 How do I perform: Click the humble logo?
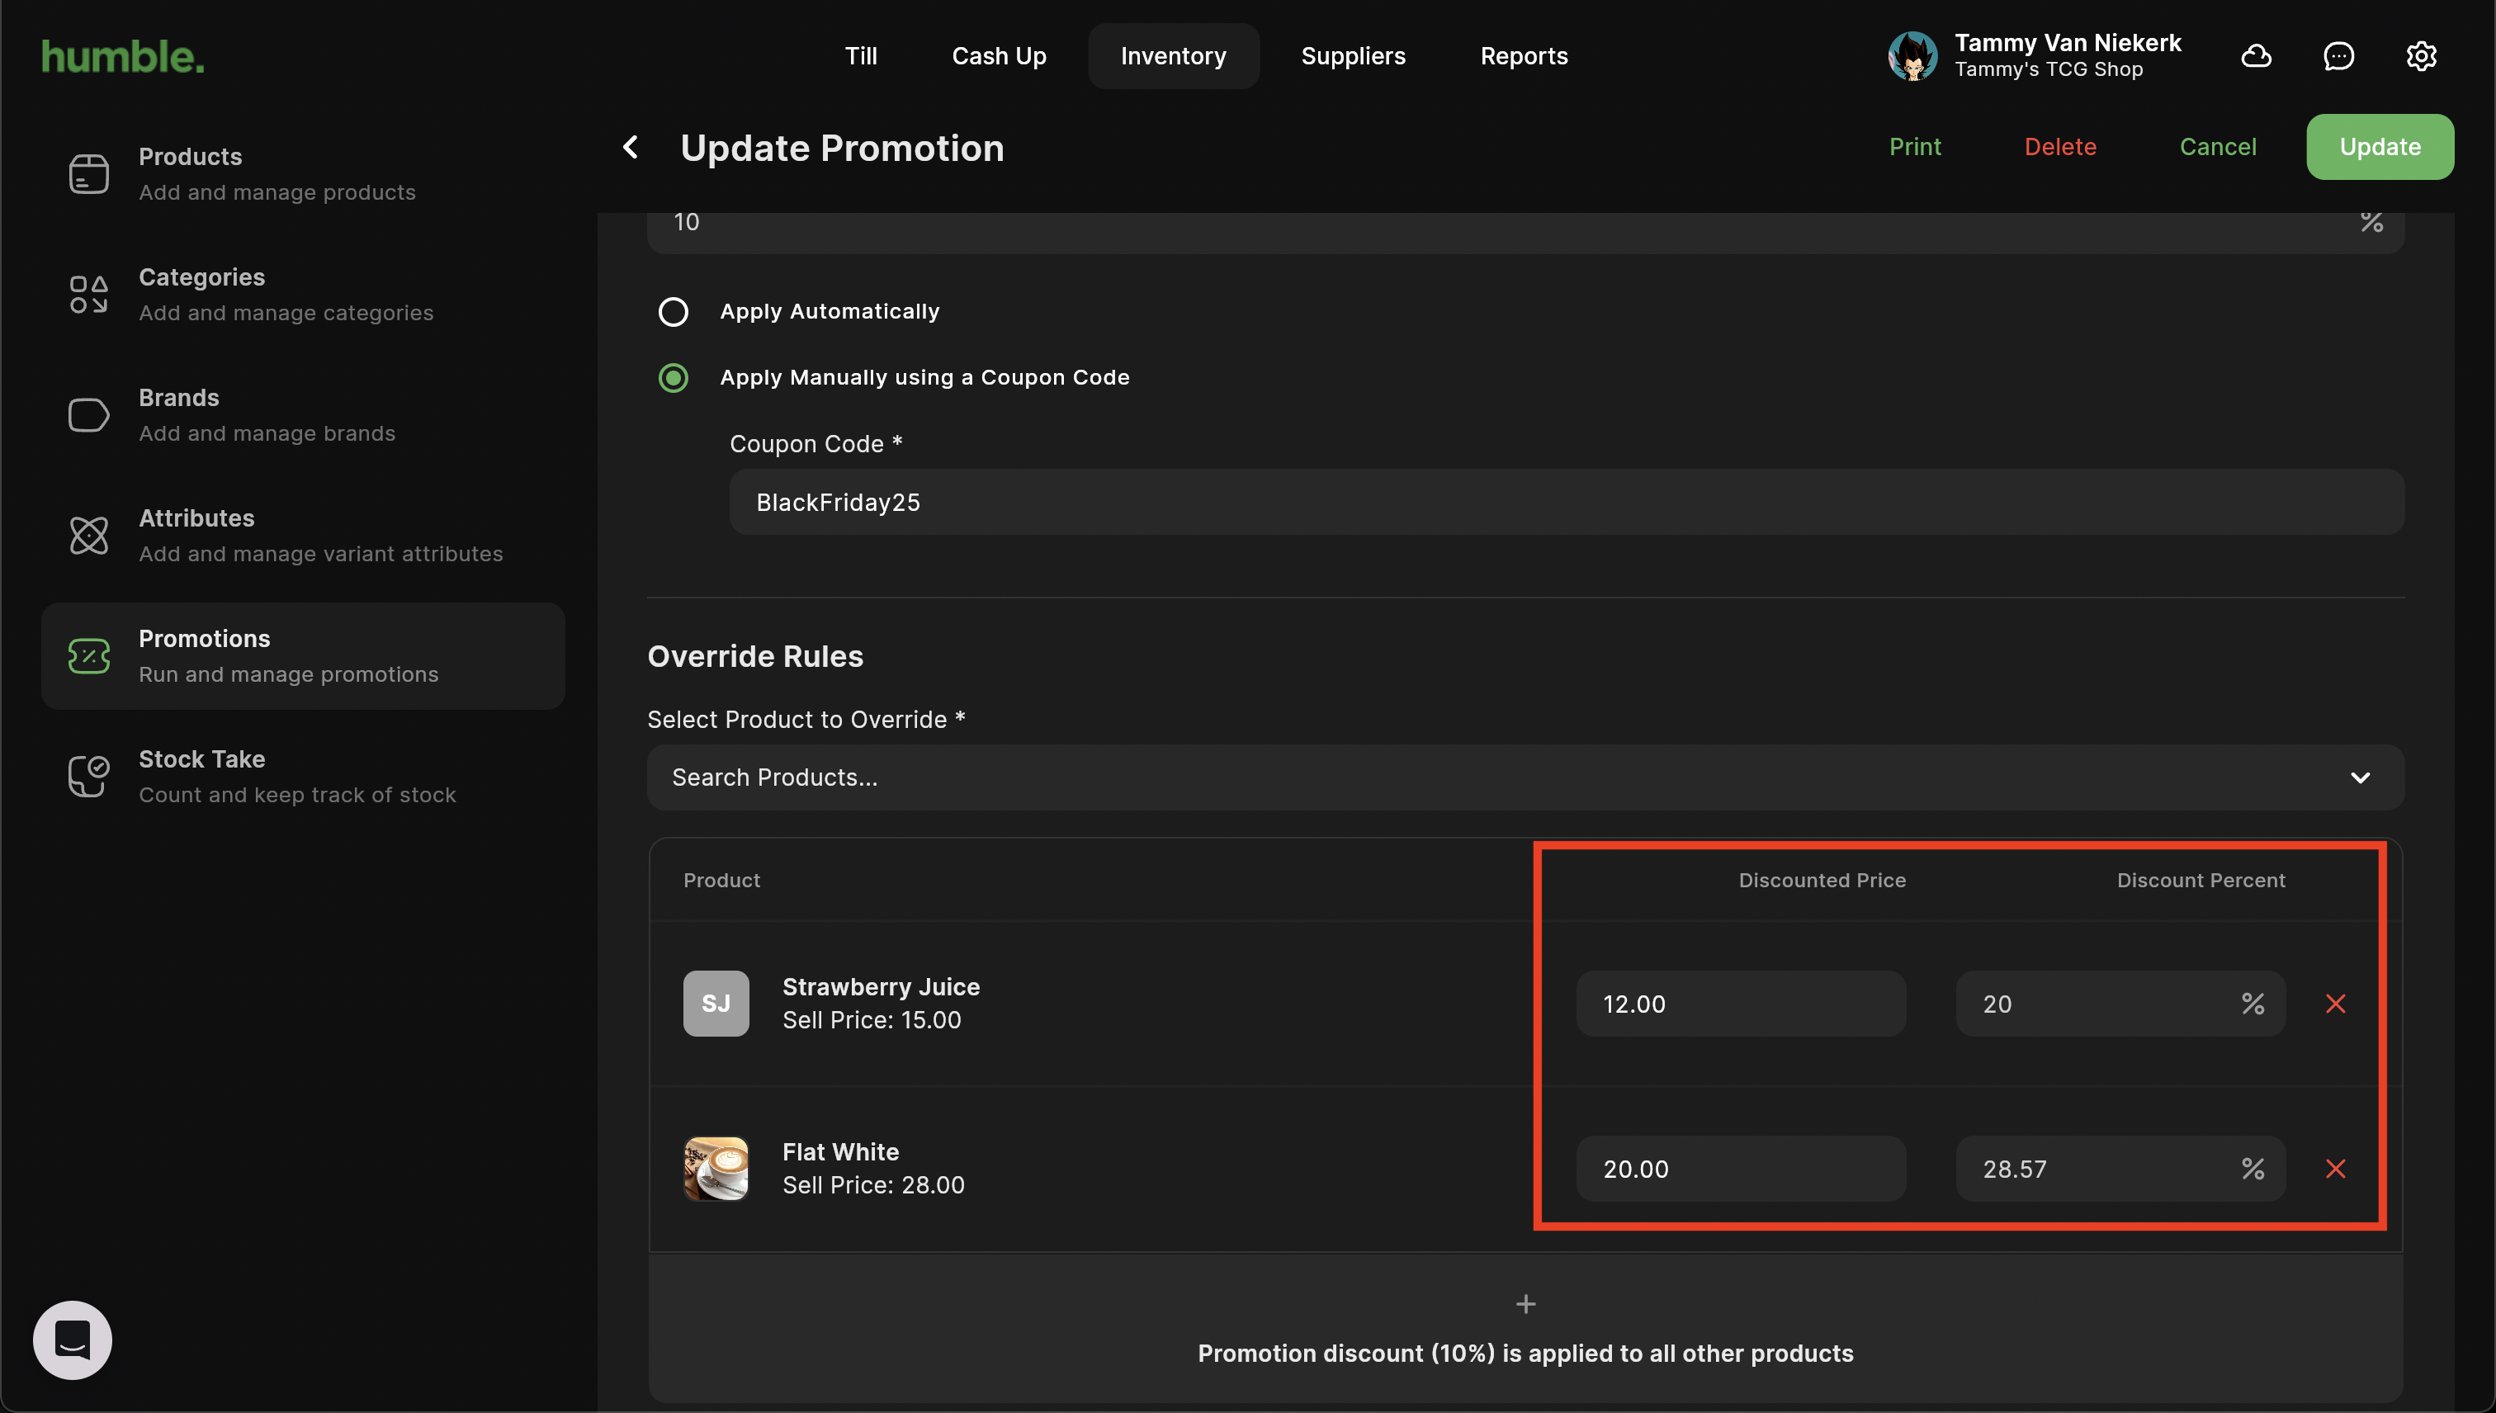tap(123, 56)
